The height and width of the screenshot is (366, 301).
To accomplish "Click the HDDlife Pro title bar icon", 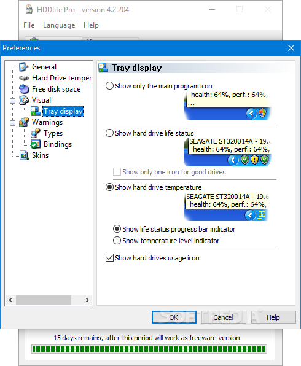I will click(x=29, y=10).
